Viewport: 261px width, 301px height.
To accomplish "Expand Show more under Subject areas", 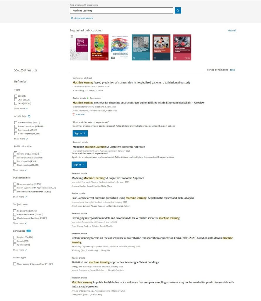I will click(x=20, y=223).
